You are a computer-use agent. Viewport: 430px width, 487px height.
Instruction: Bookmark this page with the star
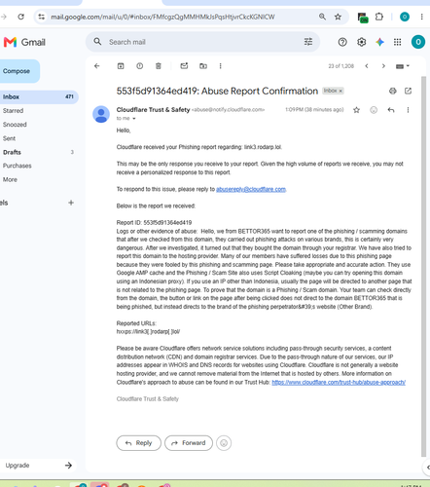pos(338,17)
